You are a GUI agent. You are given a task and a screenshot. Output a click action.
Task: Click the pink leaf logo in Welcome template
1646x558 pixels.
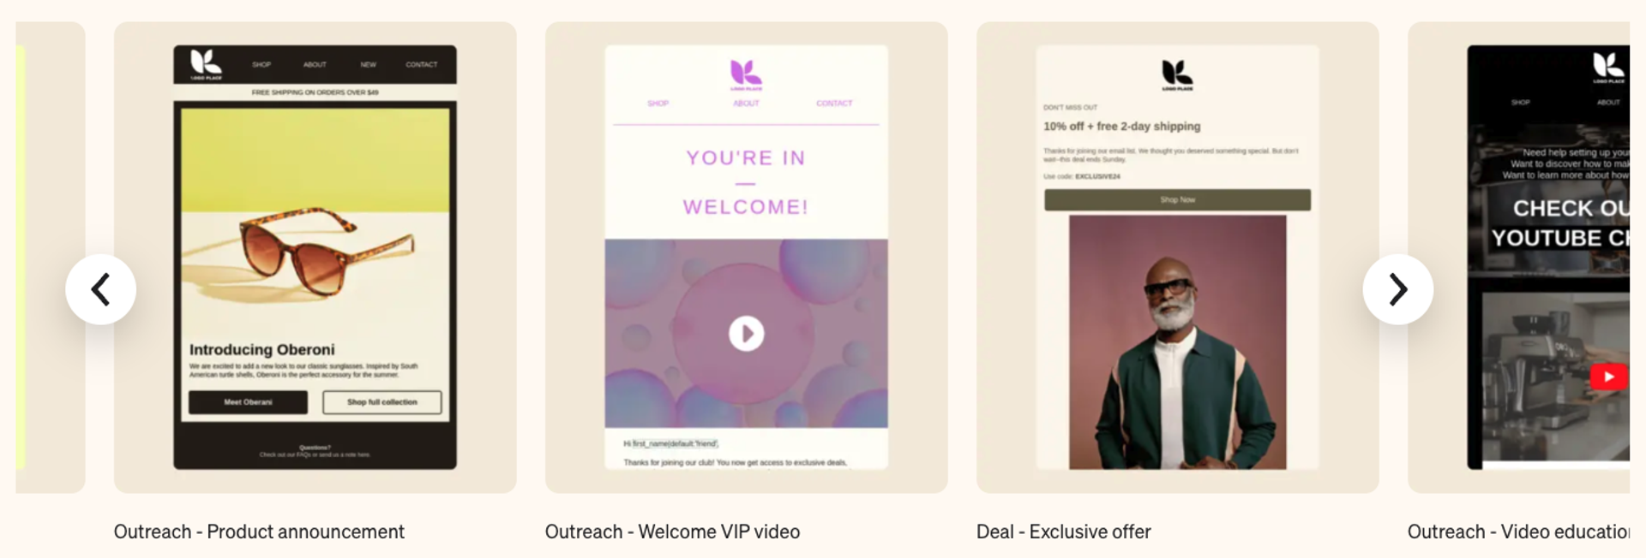click(746, 74)
